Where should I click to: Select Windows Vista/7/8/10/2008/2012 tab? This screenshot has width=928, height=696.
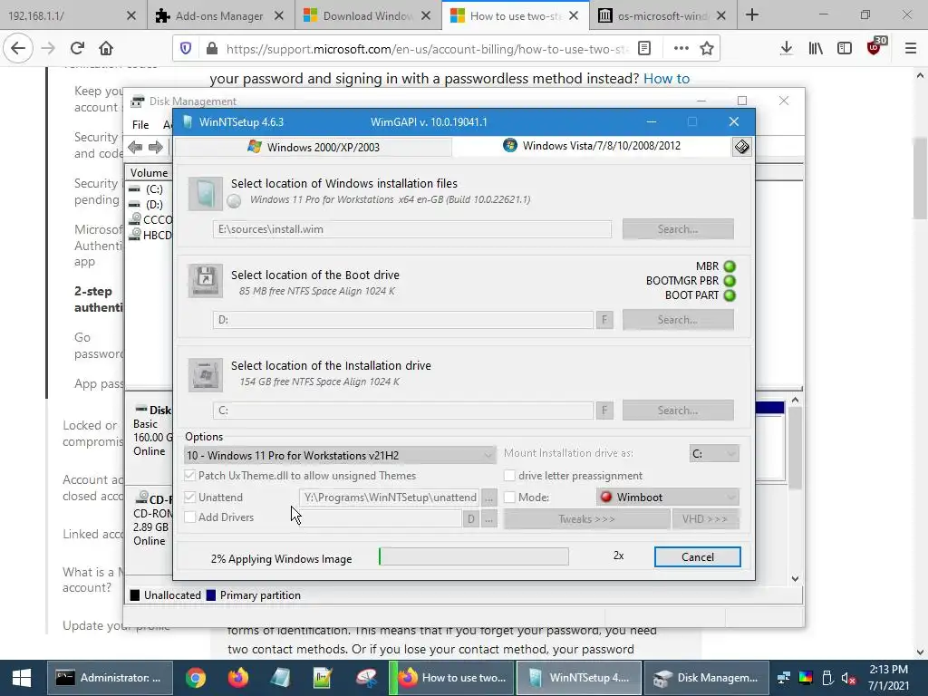(592, 146)
